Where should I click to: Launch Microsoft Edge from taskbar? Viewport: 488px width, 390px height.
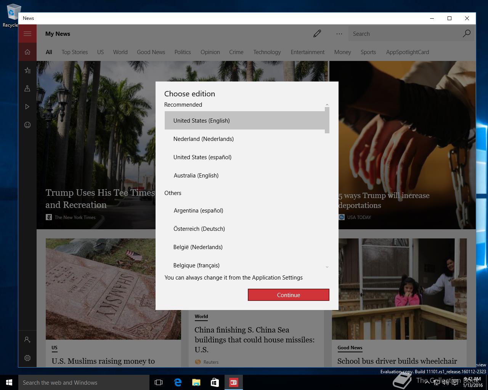pyautogui.click(x=178, y=382)
